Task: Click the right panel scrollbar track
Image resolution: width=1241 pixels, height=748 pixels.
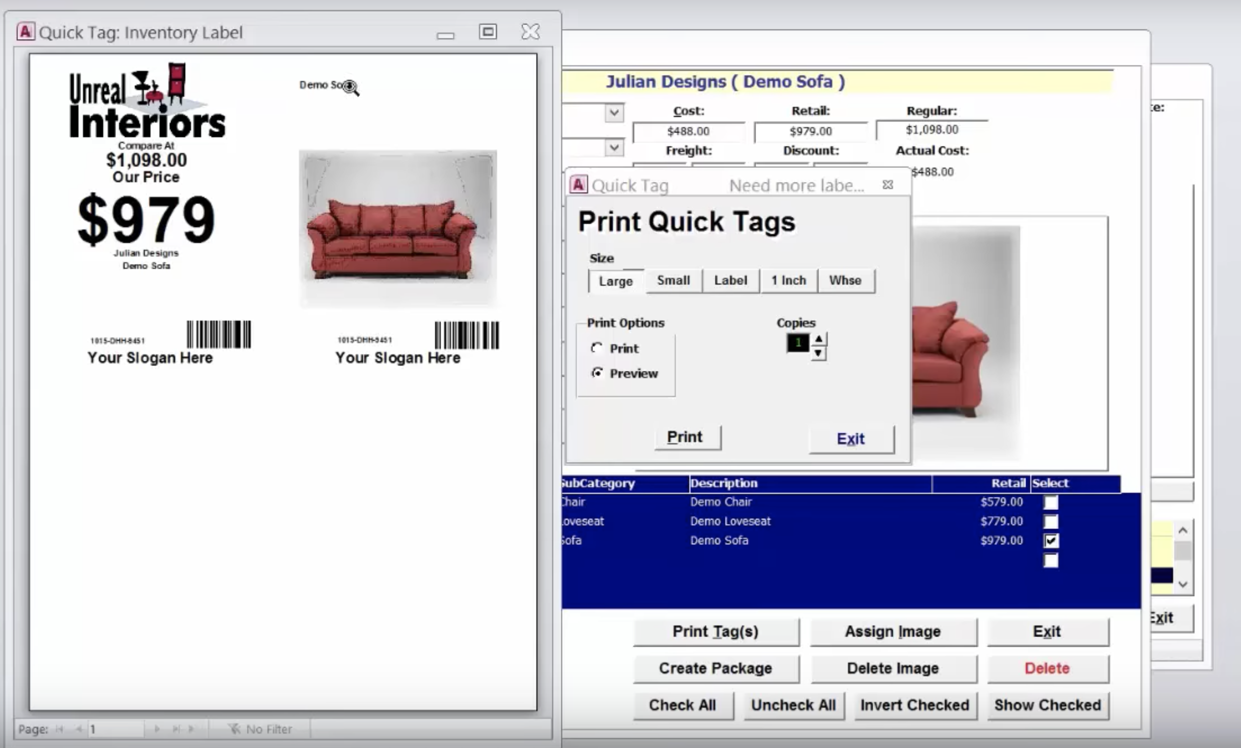Action: (x=1183, y=556)
